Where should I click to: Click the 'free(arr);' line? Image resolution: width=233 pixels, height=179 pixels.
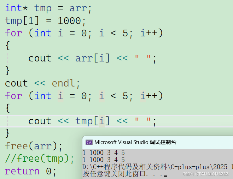tap(34, 146)
